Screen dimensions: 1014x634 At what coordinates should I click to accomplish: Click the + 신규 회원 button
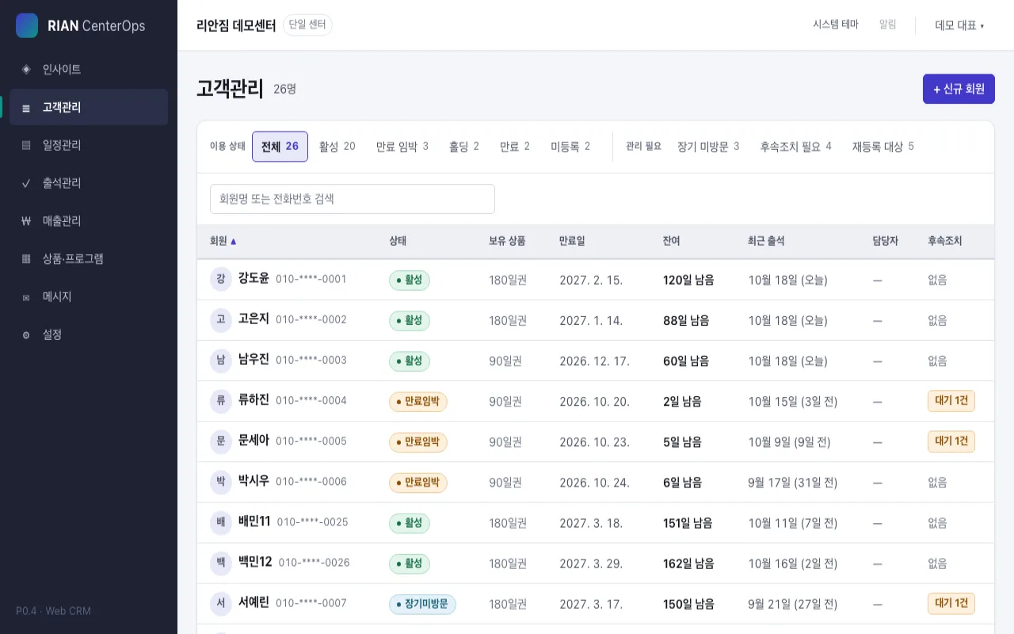click(959, 89)
